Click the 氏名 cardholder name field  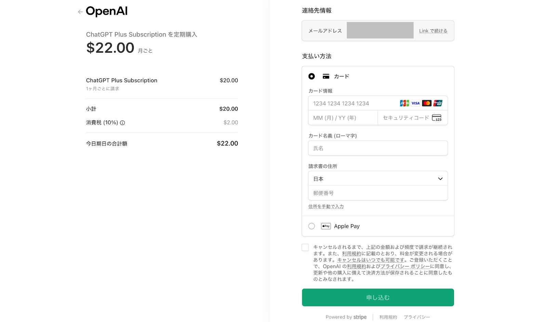pos(378,148)
